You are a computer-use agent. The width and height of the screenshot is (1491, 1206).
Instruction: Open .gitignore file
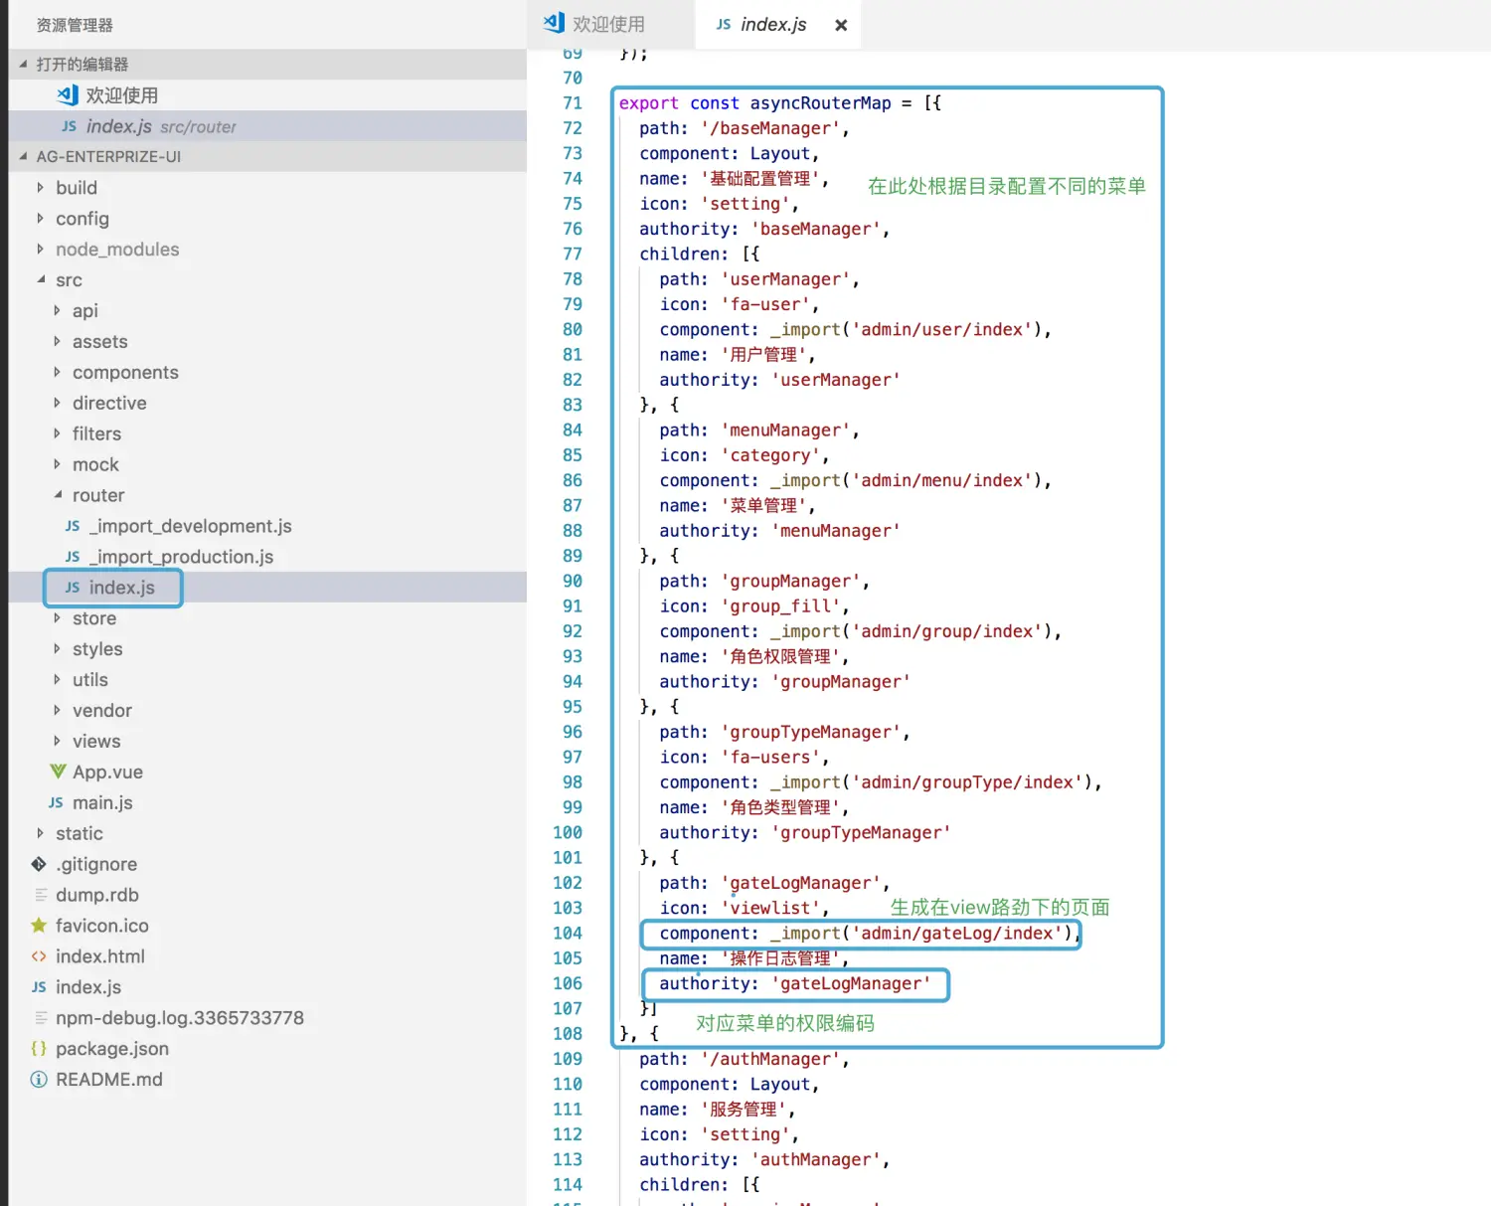[267, 864]
